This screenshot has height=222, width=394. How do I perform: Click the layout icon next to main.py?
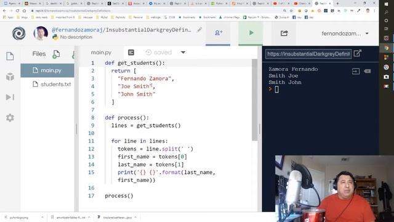pyautogui.click(x=131, y=52)
